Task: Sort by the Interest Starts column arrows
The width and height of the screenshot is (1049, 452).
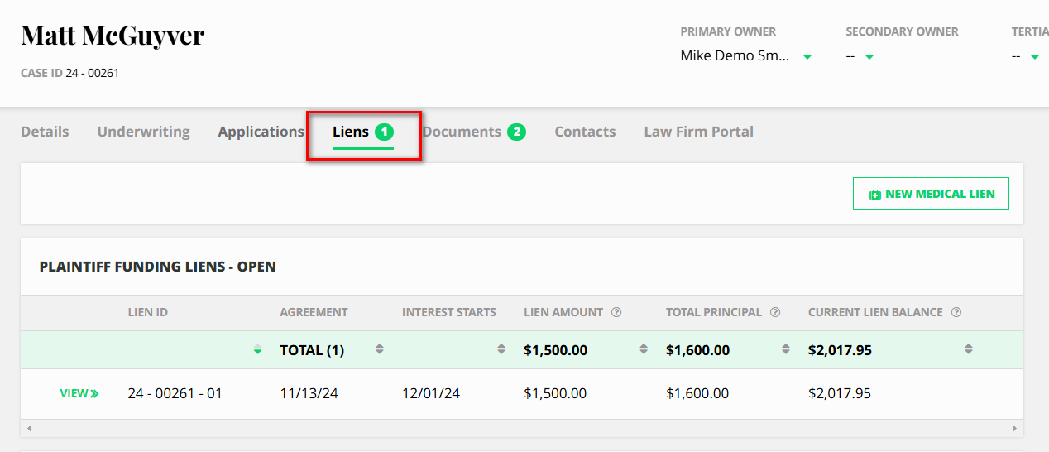Action: [x=501, y=349]
